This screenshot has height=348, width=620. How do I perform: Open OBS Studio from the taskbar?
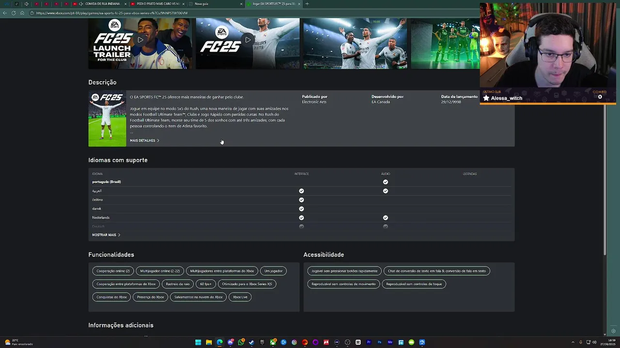[347, 343]
